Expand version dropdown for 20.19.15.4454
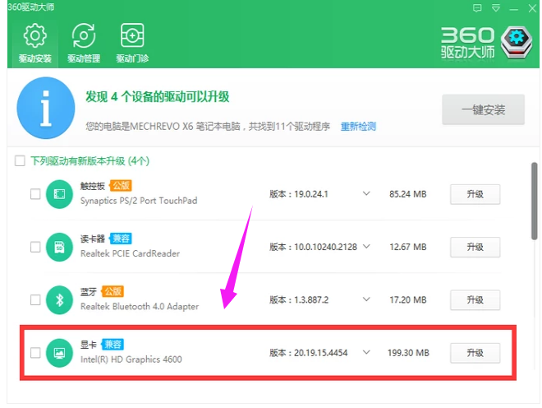 point(366,352)
